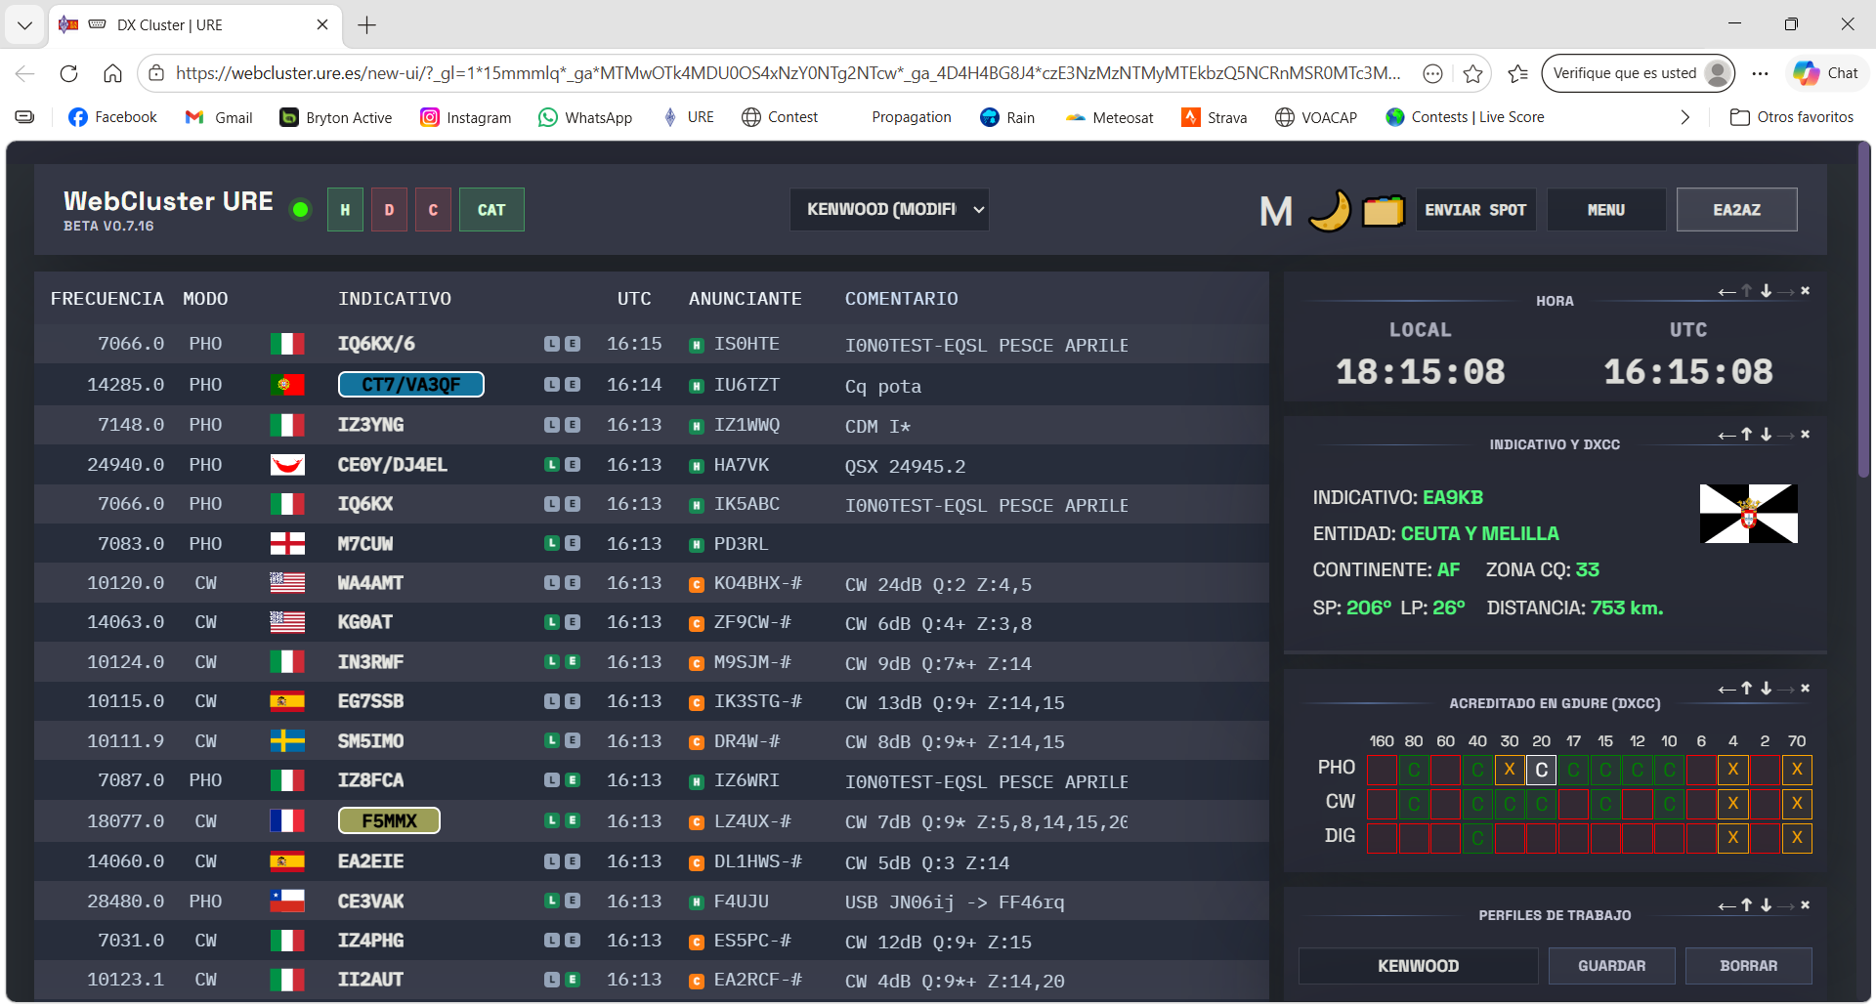
Task: Select the PHO 20m cell in DXCC grid
Action: 1541,770
